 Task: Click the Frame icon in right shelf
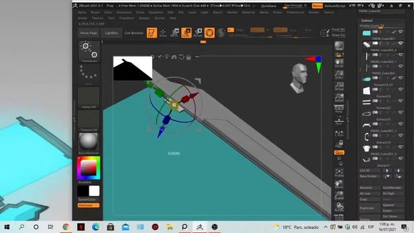coord(339,173)
